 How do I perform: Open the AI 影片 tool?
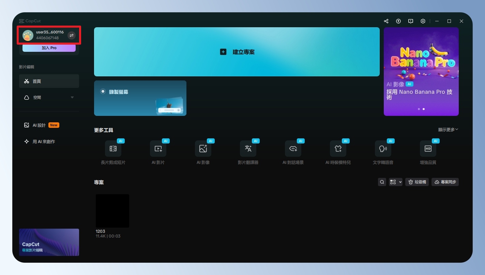point(158,149)
